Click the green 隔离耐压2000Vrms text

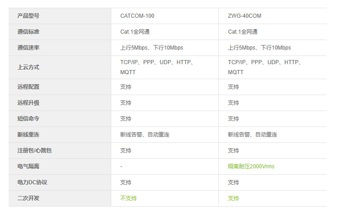pos(251,167)
